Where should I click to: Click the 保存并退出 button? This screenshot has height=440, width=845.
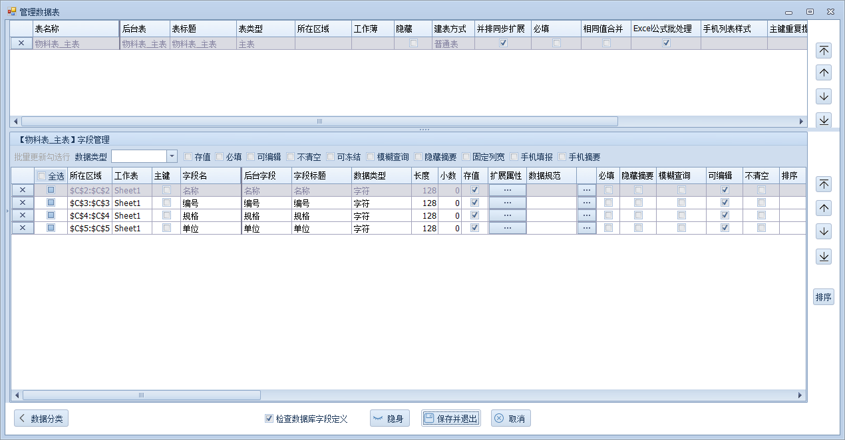click(x=450, y=419)
